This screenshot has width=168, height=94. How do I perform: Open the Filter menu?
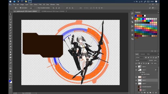(40, 4)
